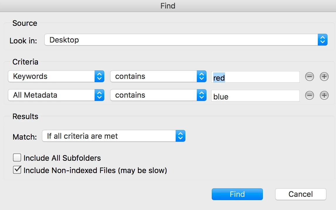Remove the 'red' keyword criterion row
This screenshot has height=210, width=336.
(x=309, y=77)
